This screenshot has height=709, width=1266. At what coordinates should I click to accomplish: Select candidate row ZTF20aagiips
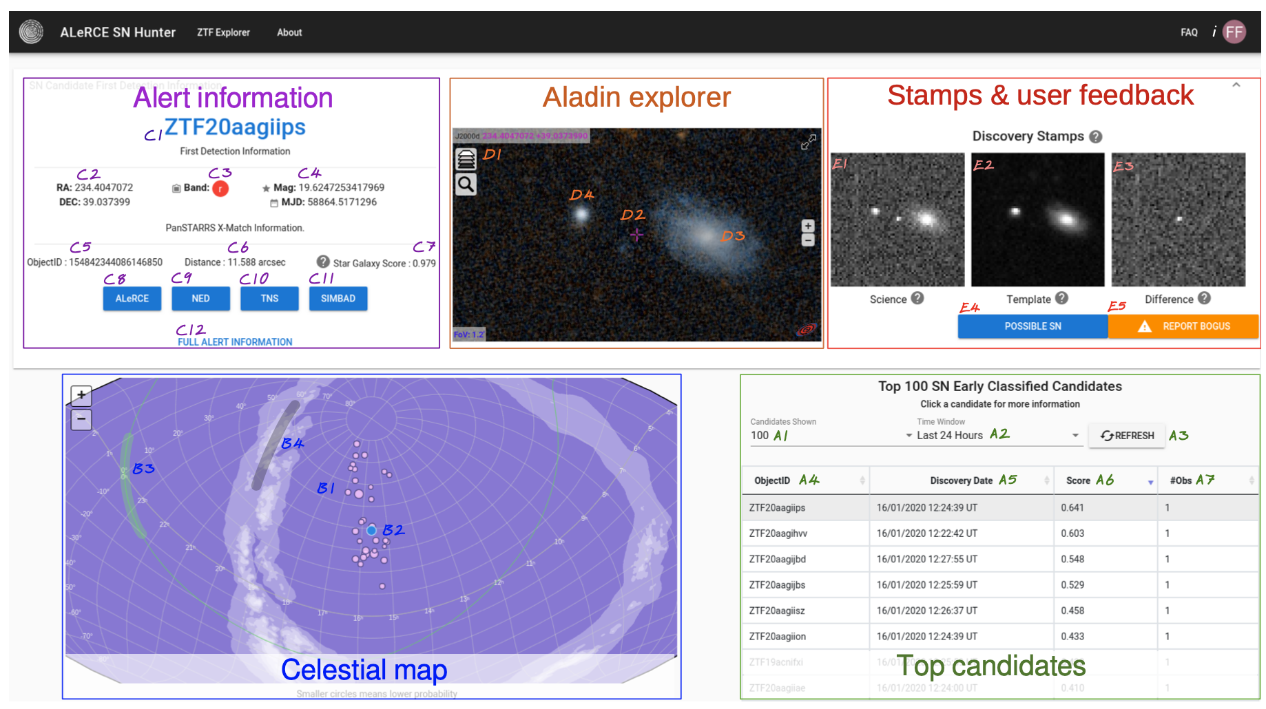tap(1000, 507)
